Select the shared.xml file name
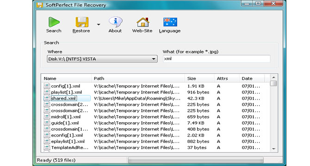The width and height of the screenshot is (310, 166). [x=63, y=98]
